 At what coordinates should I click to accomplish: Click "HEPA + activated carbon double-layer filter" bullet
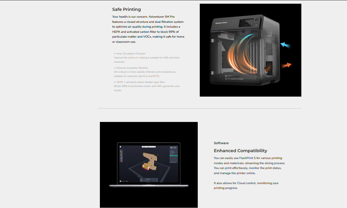[x=141, y=82]
